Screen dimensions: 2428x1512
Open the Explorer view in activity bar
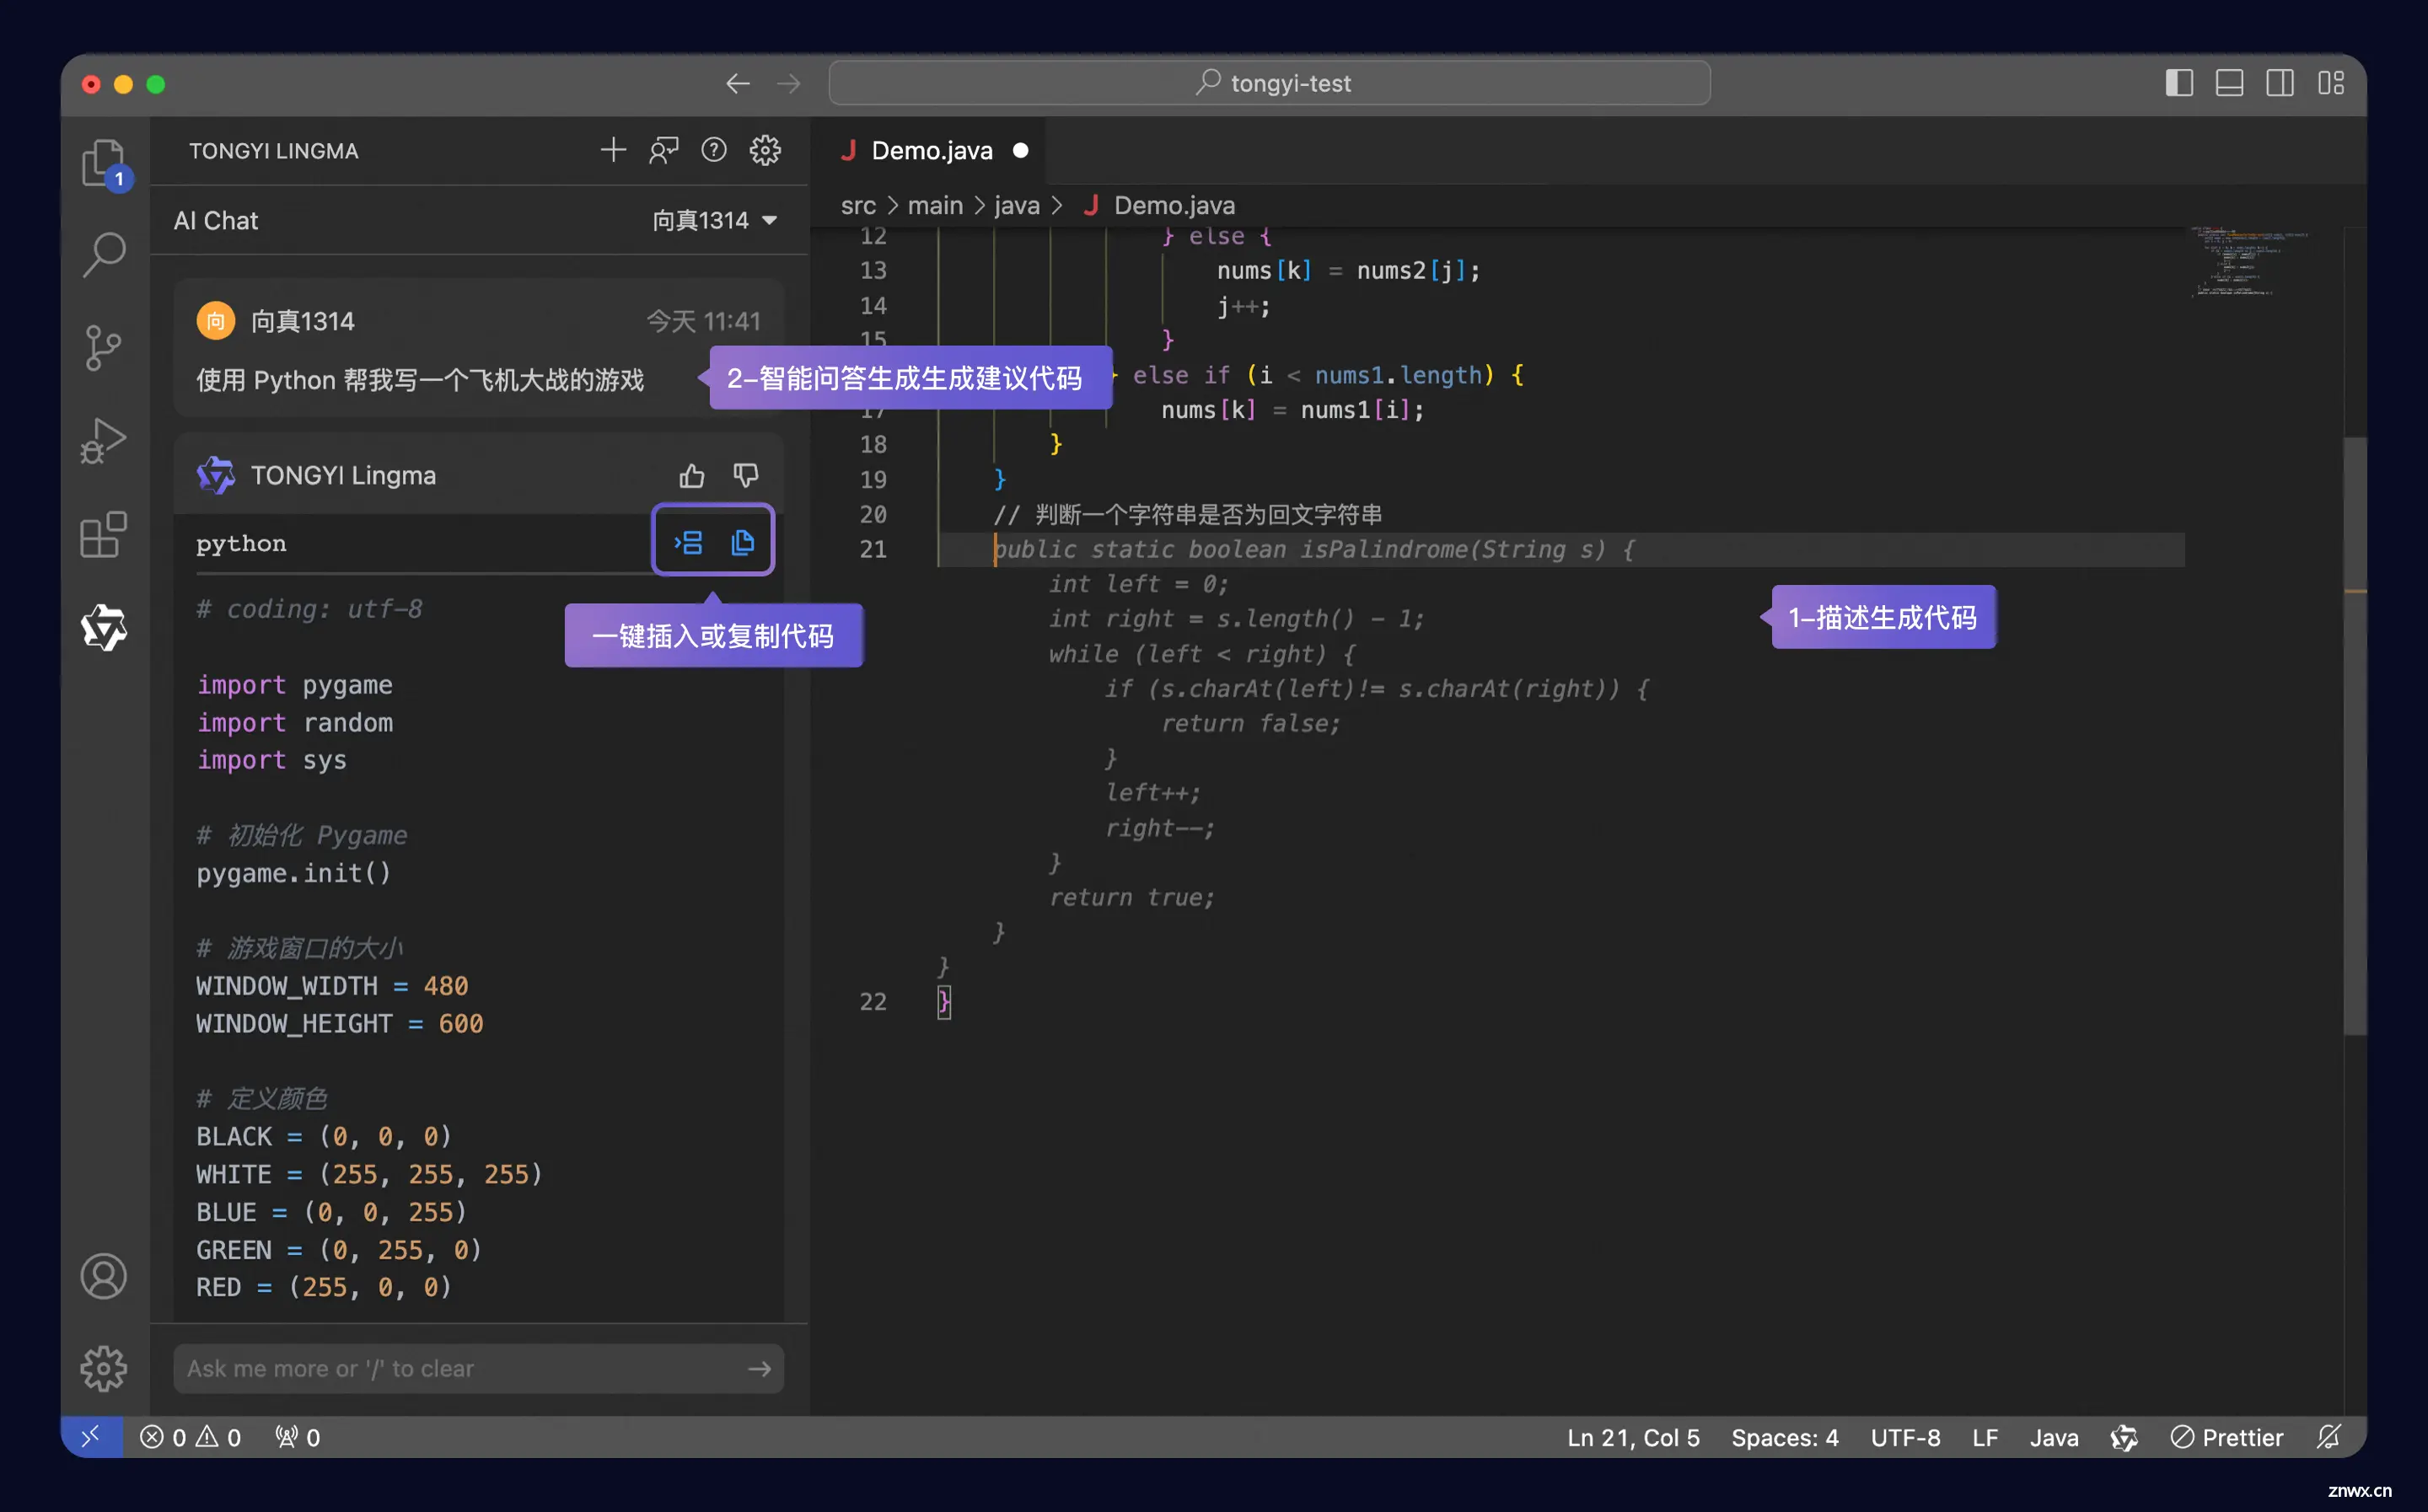tap(104, 162)
